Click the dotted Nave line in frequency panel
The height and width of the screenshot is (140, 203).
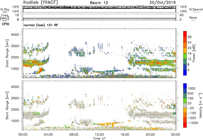click(99, 18)
